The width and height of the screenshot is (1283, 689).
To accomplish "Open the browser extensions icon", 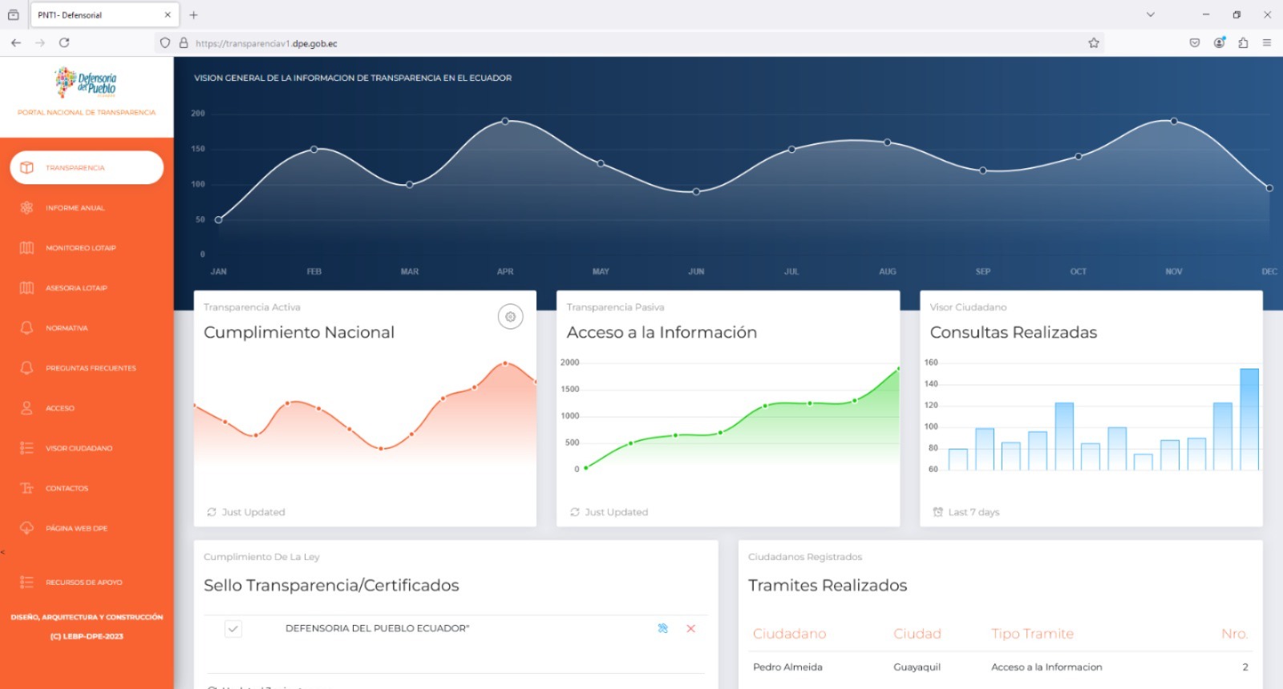I will click(x=1243, y=43).
